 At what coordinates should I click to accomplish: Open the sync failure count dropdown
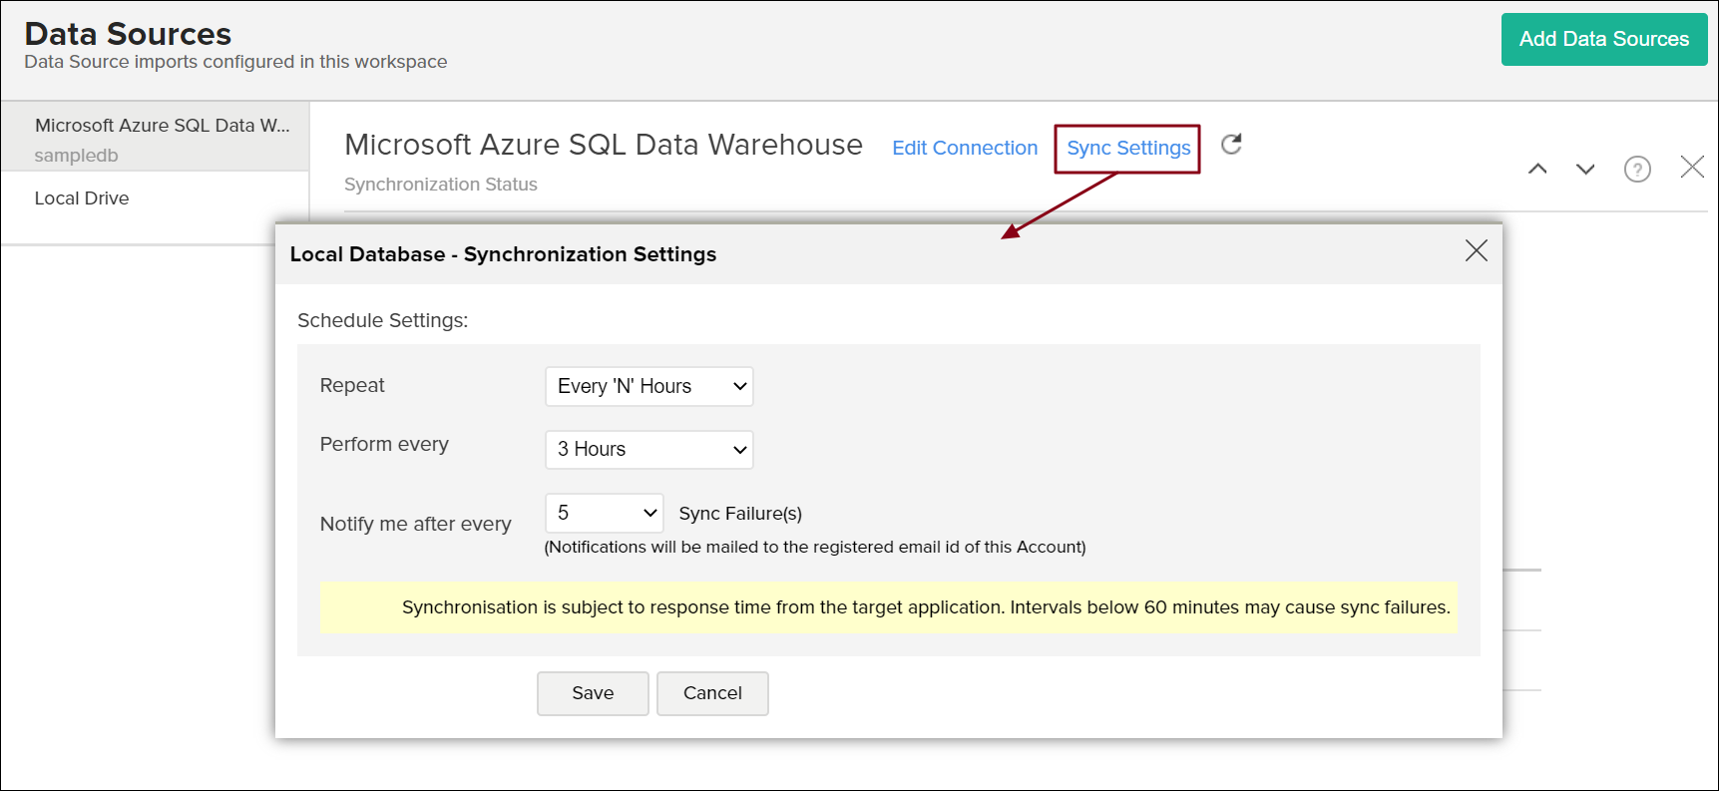pyautogui.click(x=604, y=513)
